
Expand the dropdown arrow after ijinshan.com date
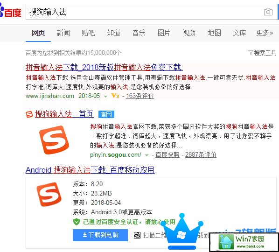[x=105, y=97]
